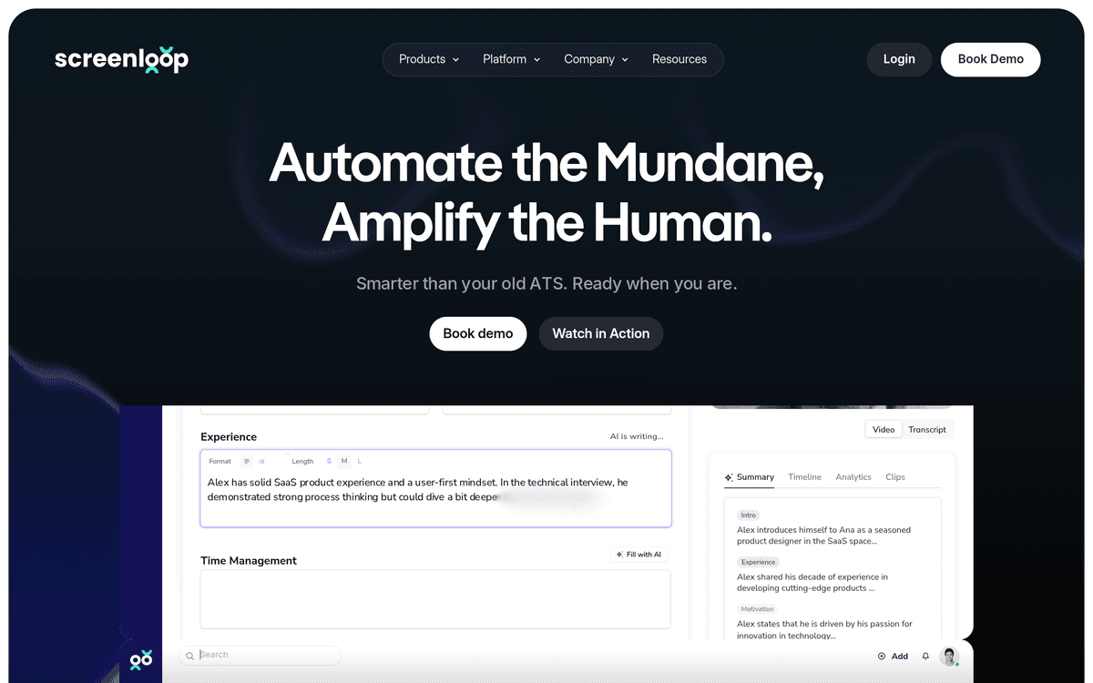
Task: Click the Screenloop logo in header
Action: click(x=121, y=59)
